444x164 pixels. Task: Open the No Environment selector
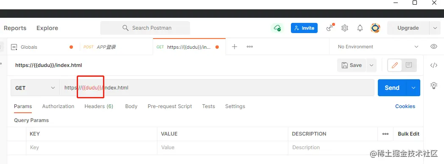click(x=378, y=47)
